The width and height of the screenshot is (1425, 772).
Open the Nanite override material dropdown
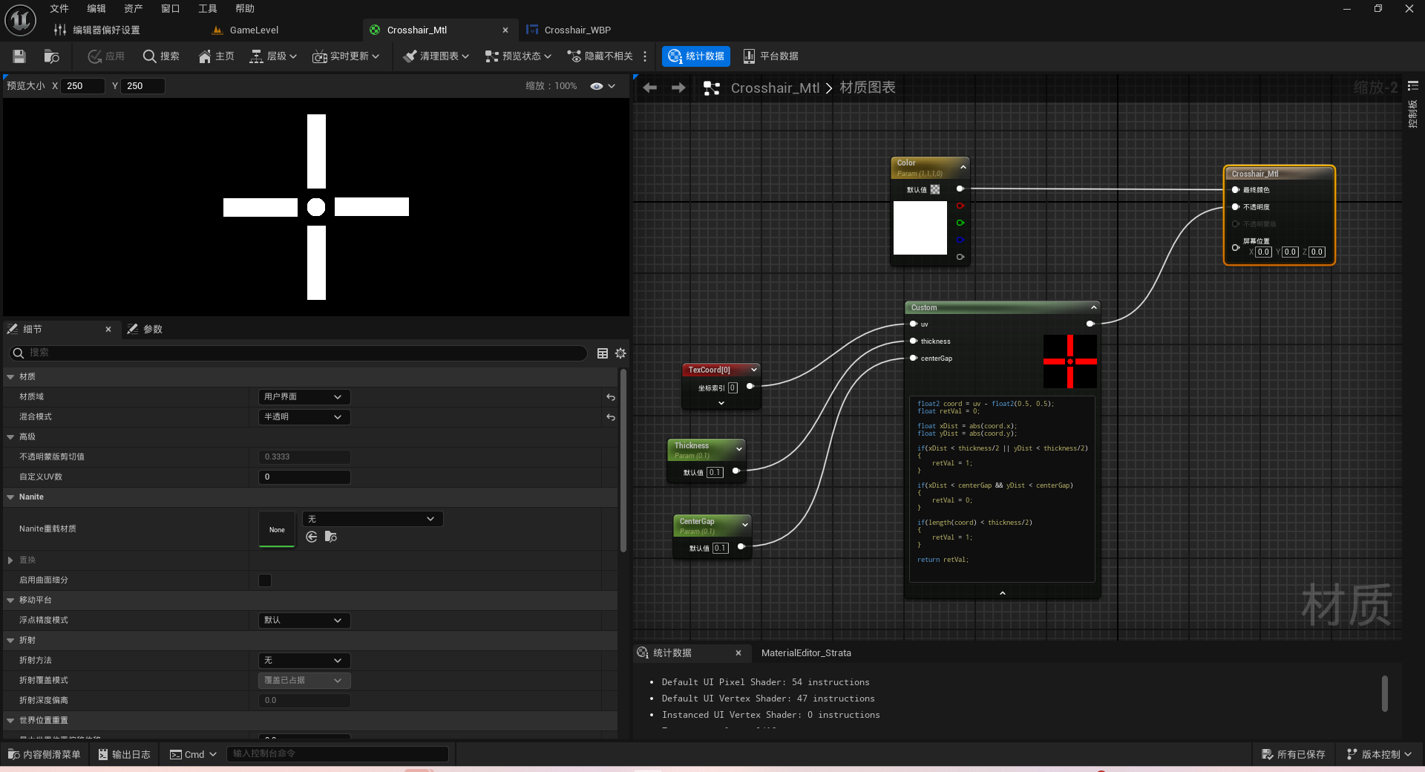coord(373,519)
